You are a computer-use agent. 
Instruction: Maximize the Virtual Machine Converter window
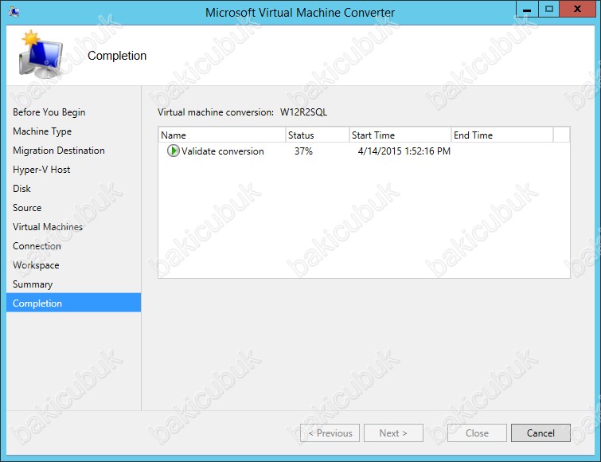[x=549, y=10]
